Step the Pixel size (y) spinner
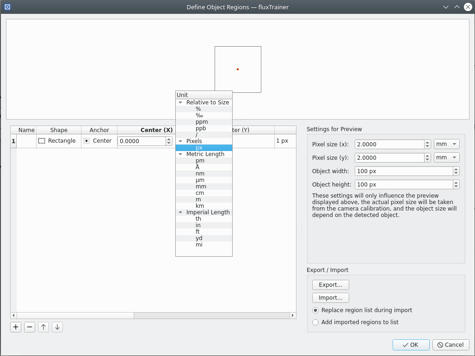 click(427, 157)
